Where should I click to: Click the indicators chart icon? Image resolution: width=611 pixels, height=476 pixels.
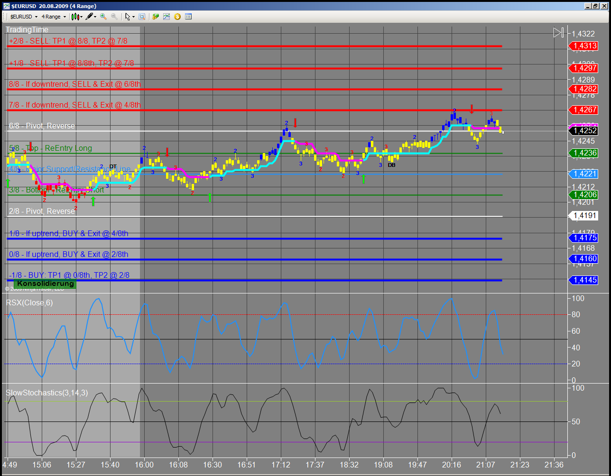(x=167, y=16)
